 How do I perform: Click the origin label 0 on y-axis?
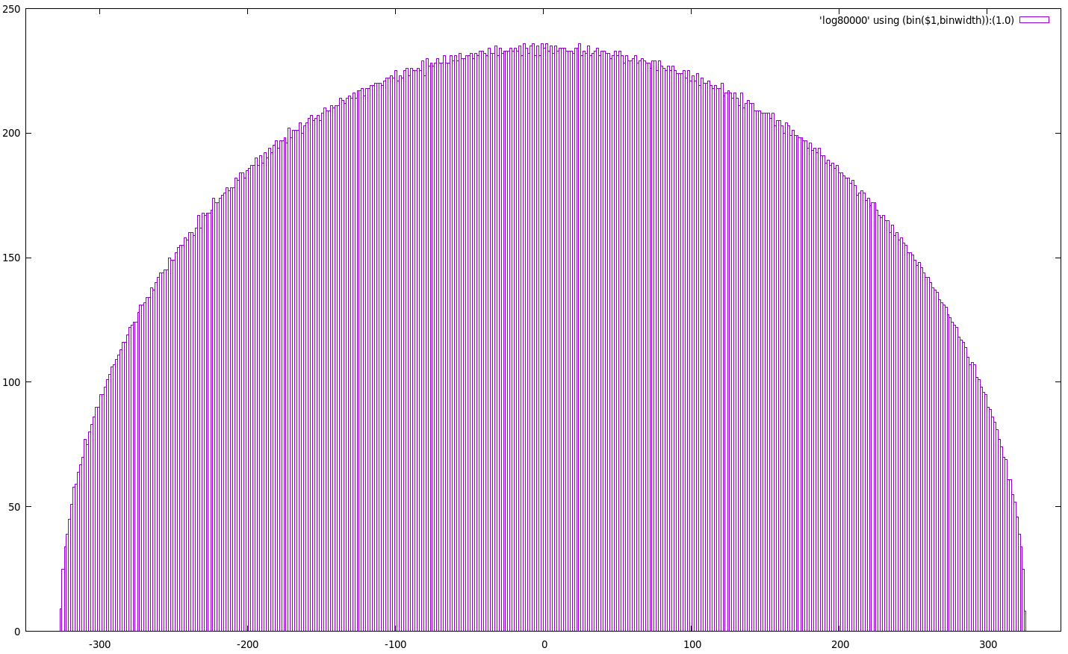(19, 632)
